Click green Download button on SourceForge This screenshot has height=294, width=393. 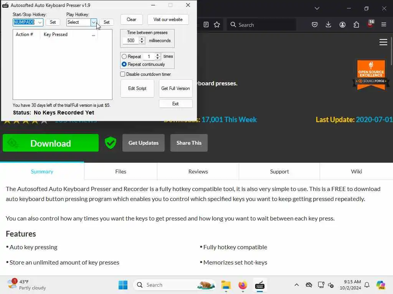(x=51, y=143)
